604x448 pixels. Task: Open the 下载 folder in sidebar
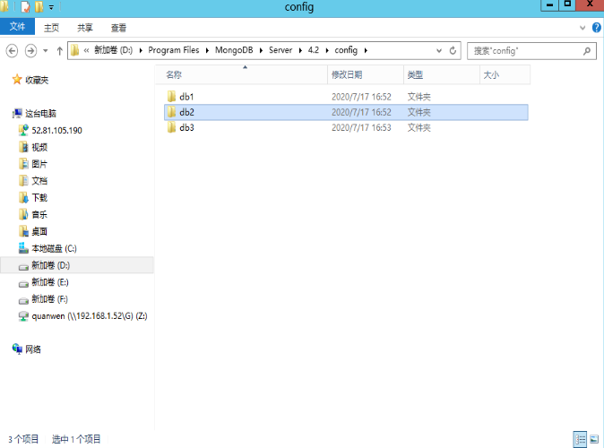pyautogui.click(x=33, y=198)
